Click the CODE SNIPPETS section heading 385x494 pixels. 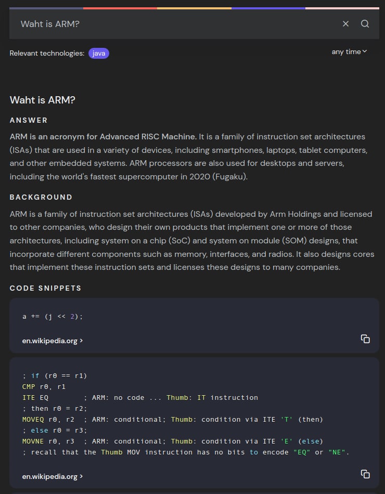point(46,288)
